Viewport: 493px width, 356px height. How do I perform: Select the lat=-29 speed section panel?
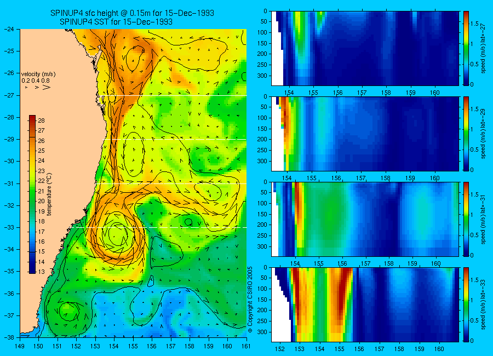click(x=365, y=134)
